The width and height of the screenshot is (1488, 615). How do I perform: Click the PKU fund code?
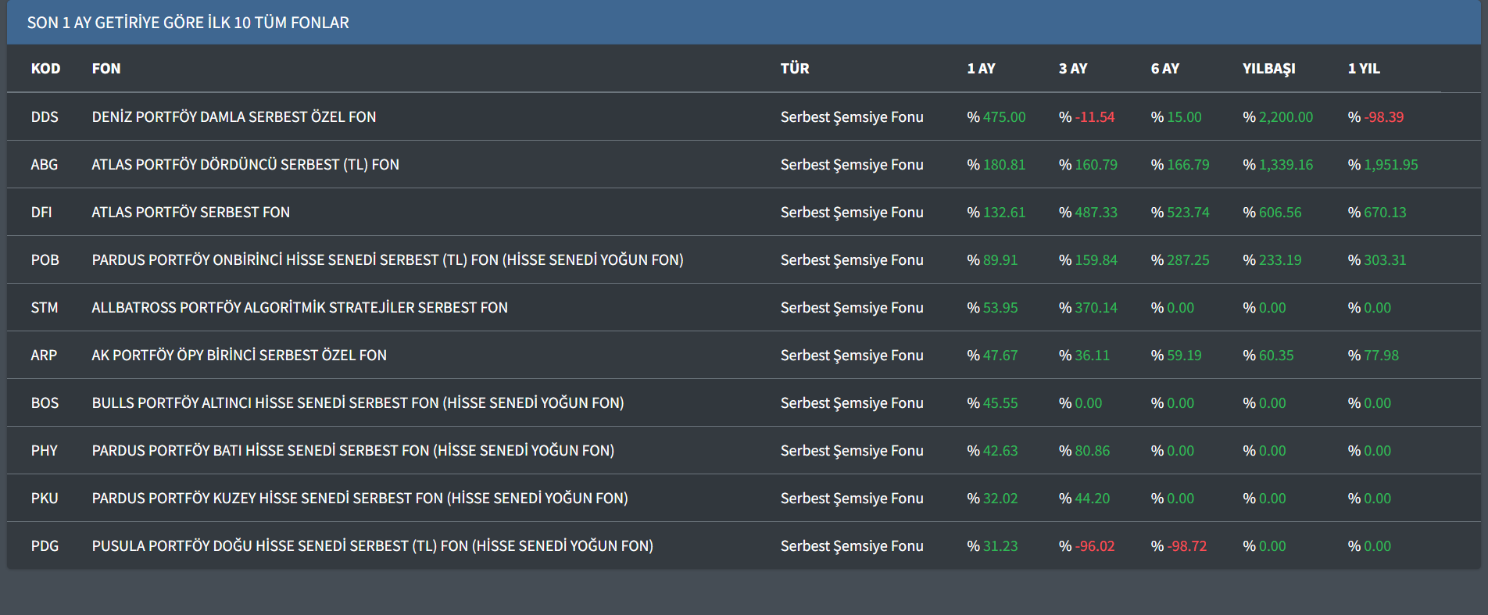45,499
